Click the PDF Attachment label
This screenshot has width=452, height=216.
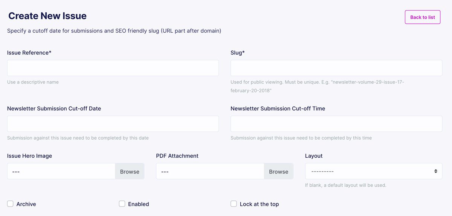(177, 156)
